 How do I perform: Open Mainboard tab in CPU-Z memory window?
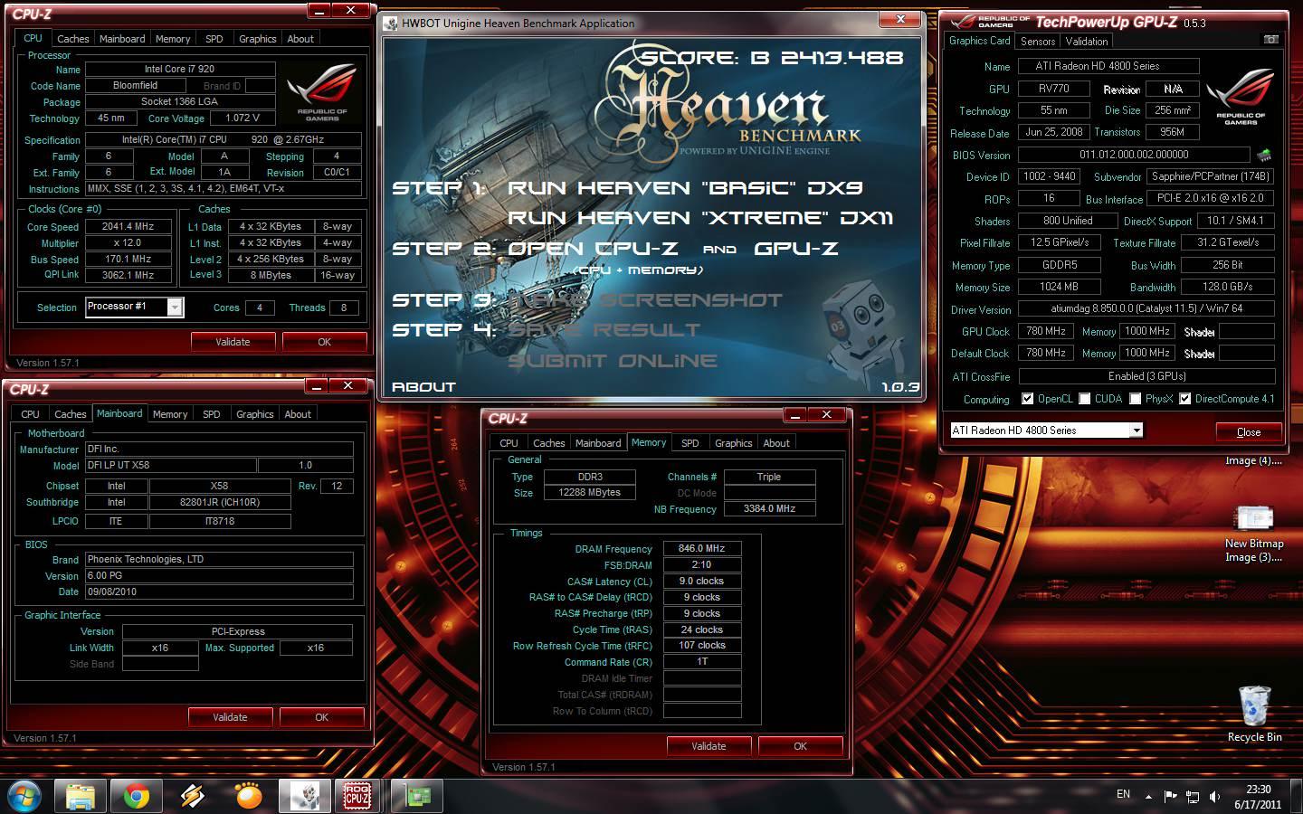click(x=598, y=443)
